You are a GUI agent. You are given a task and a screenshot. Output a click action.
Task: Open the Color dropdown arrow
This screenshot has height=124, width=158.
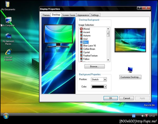(x=105, y=87)
